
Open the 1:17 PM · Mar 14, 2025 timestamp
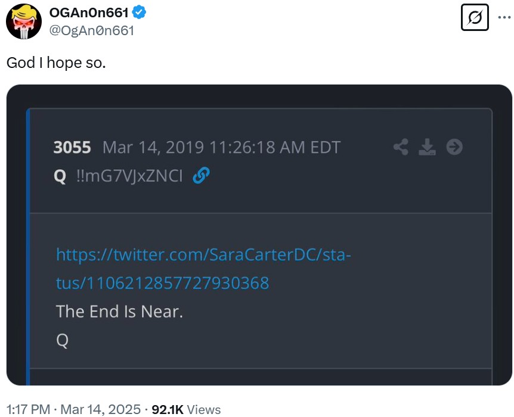coord(73,409)
